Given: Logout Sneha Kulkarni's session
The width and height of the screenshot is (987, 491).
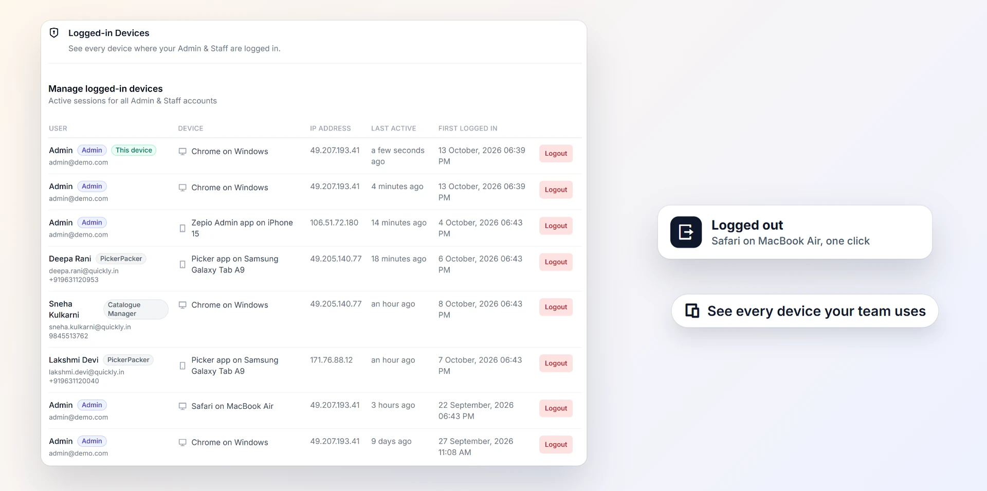Looking at the screenshot, I should [556, 307].
